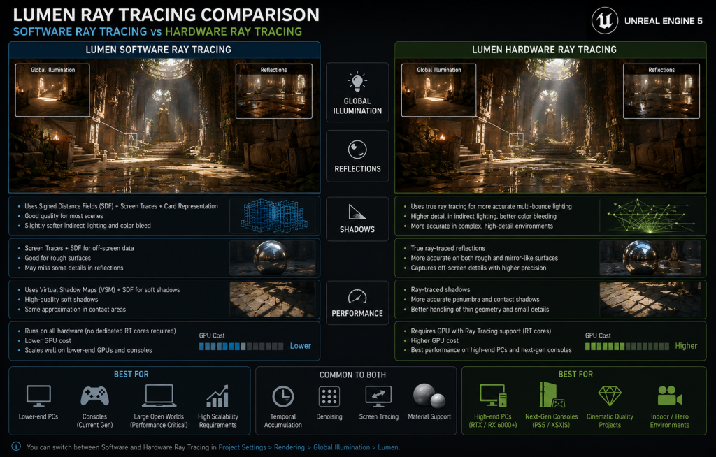Click "Screen Traces + SDF for off-screen data"

click(x=80, y=248)
